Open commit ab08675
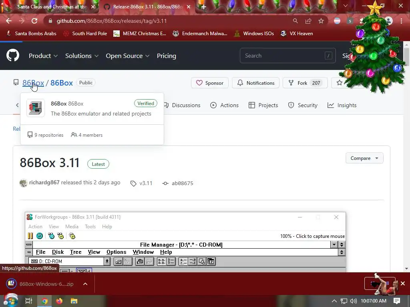 click(x=178, y=183)
